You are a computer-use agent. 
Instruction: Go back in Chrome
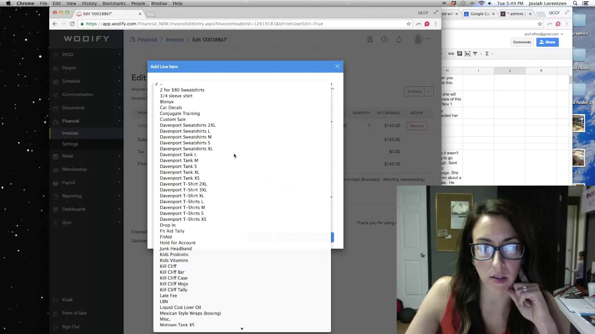[x=55, y=24]
